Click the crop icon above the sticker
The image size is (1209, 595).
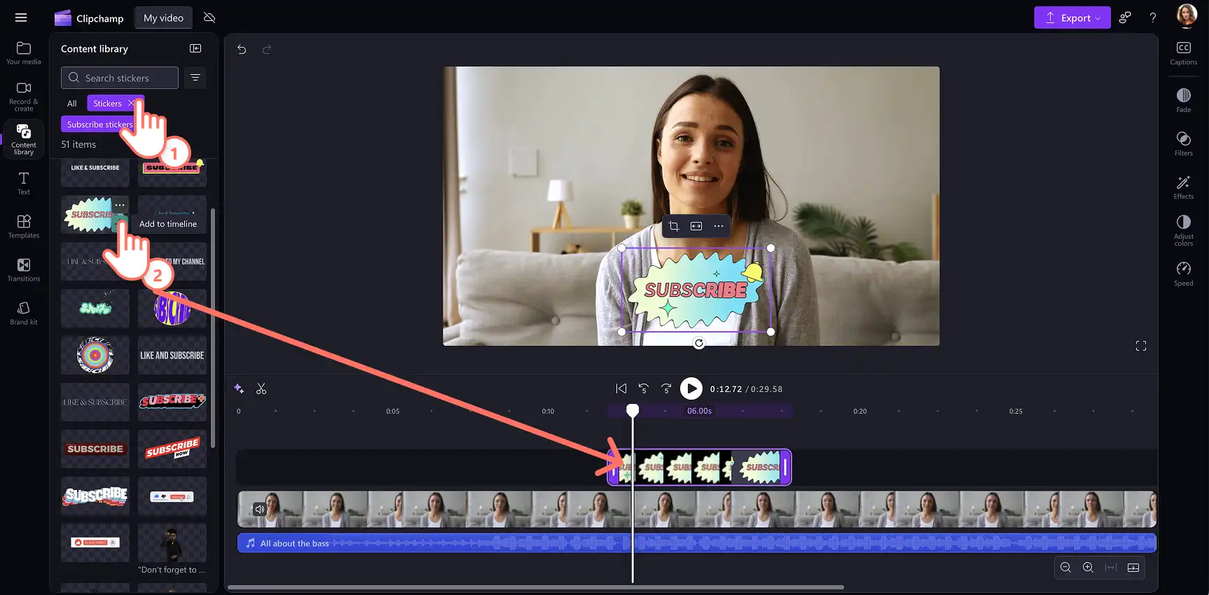pyautogui.click(x=674, y=226)
